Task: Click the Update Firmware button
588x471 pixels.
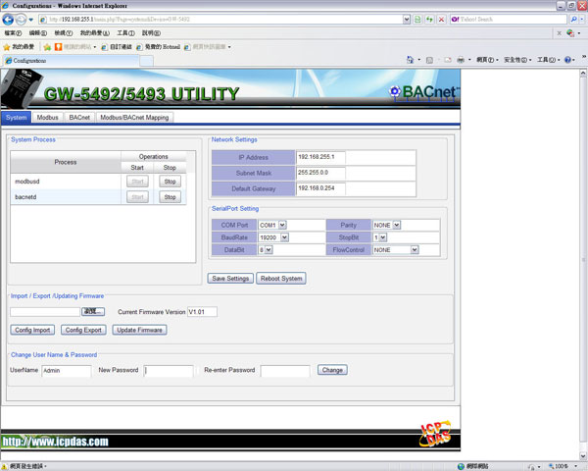Action: pos(139,330)
